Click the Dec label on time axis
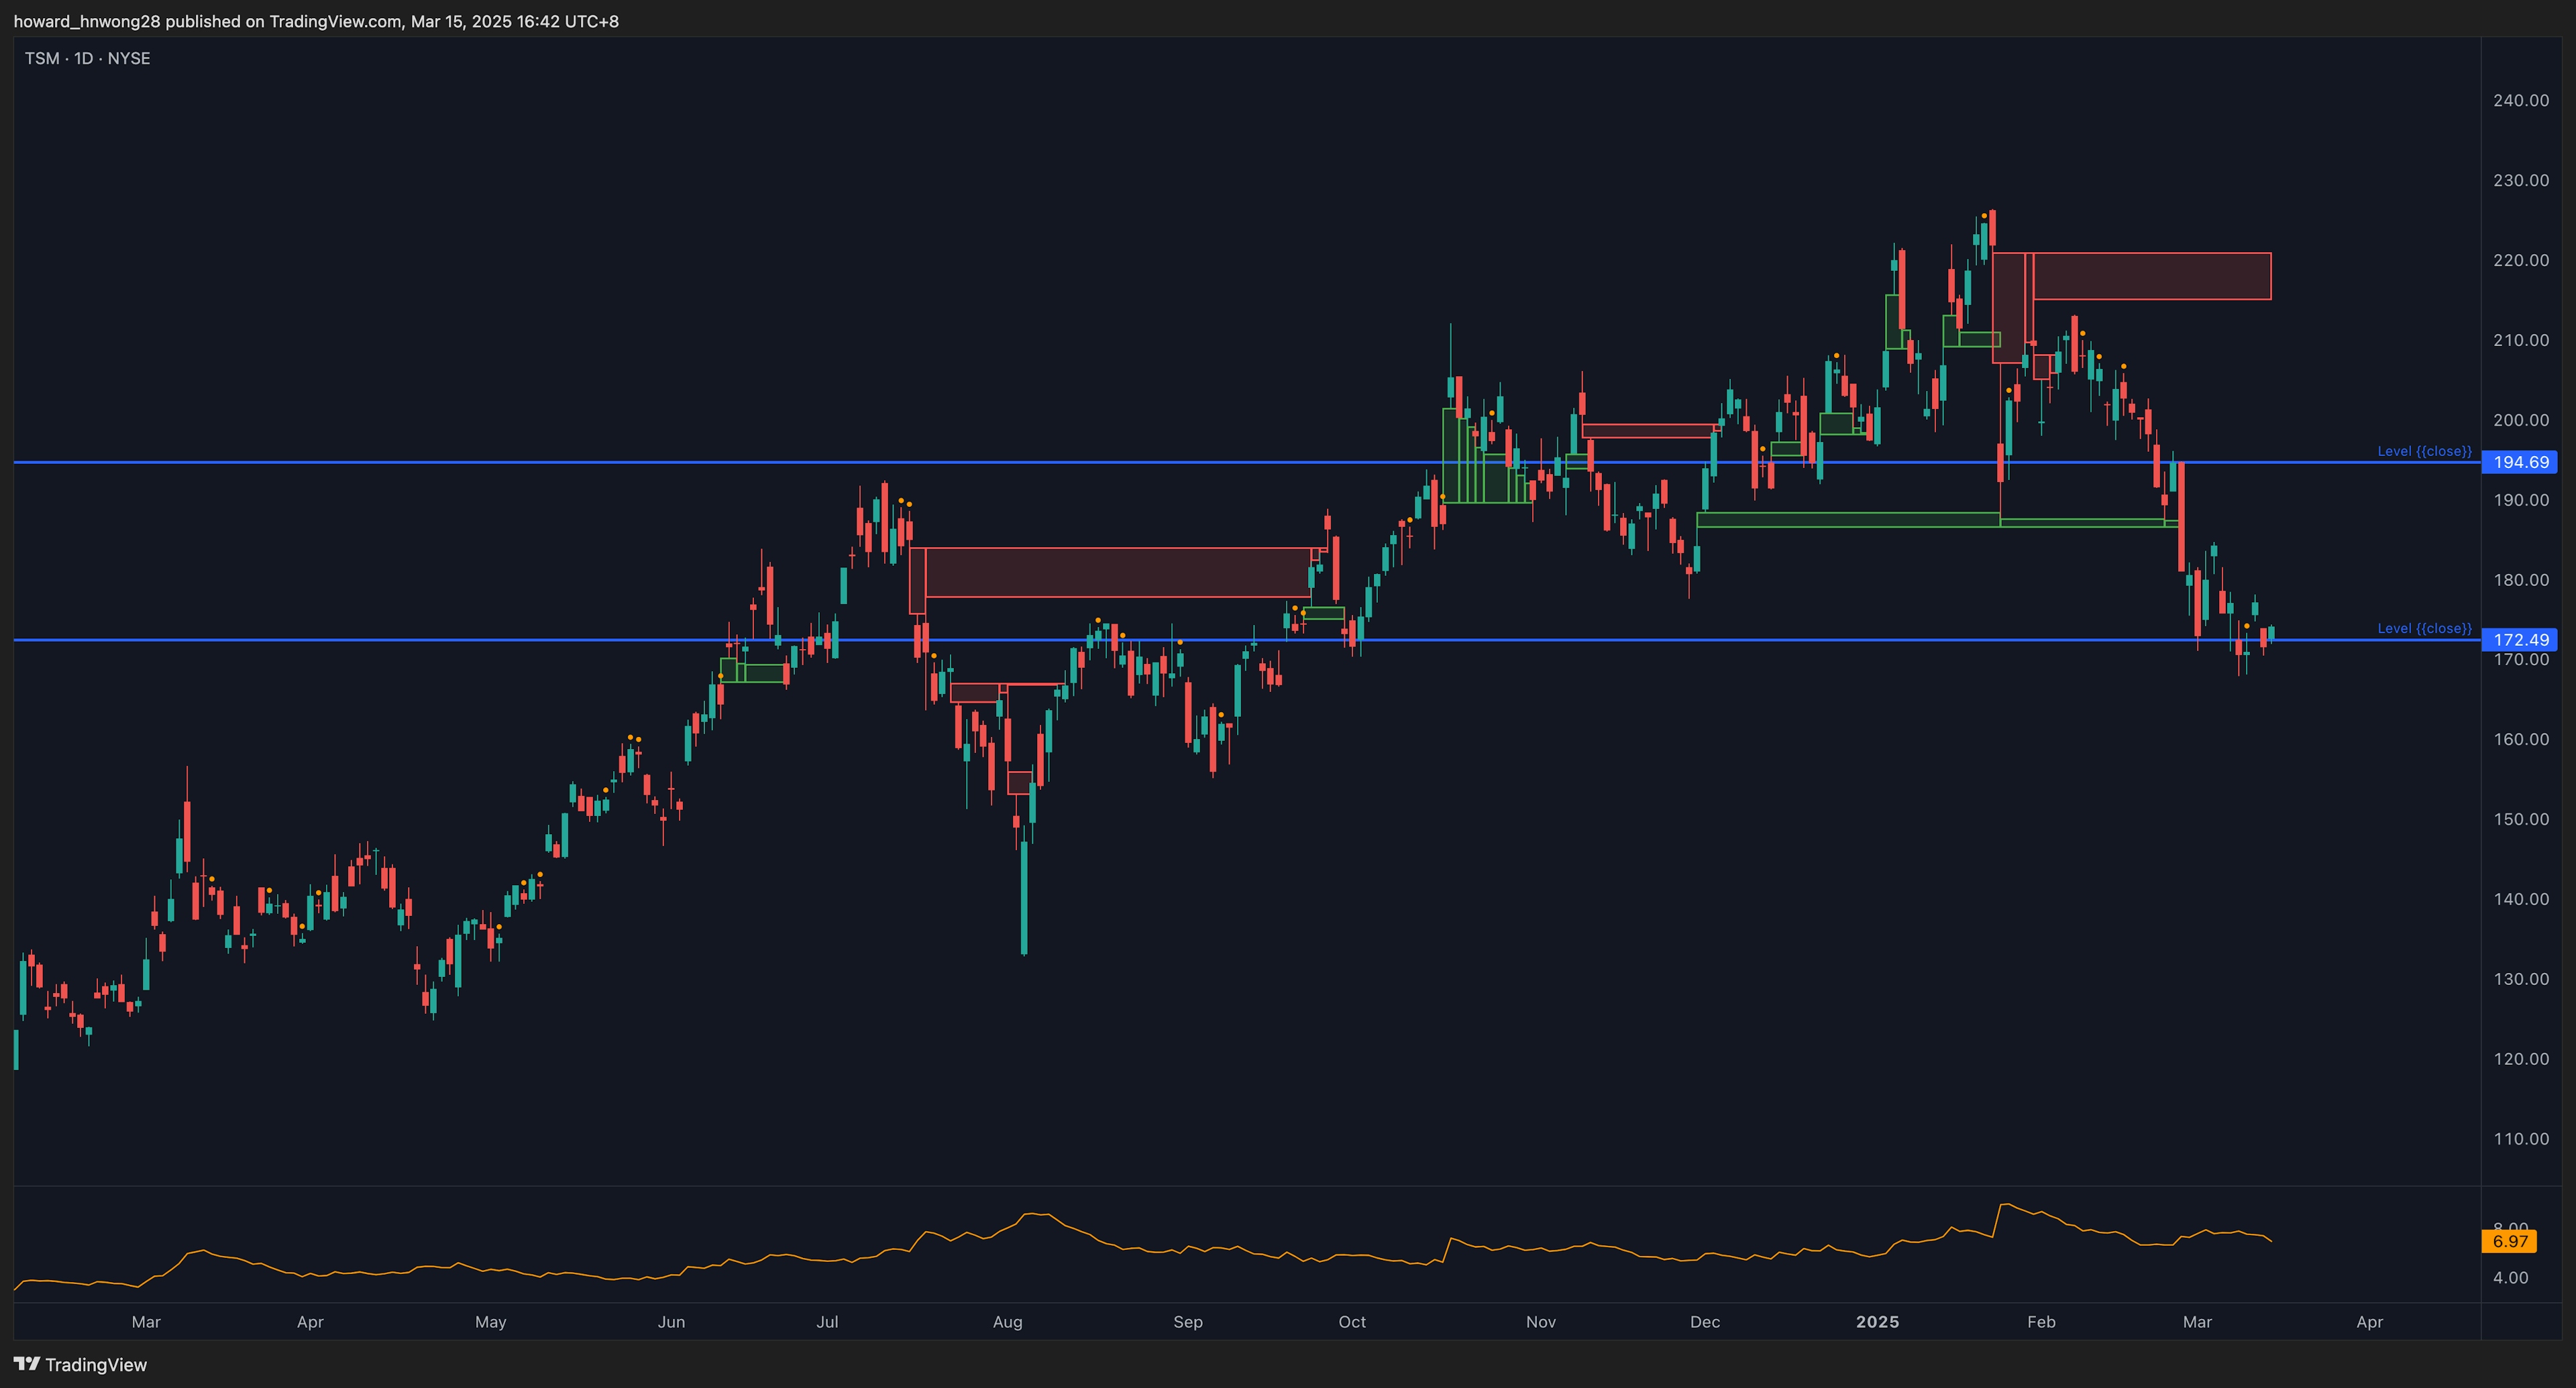This screenshot has height=1388, width=2576. (x=1705, y=1322)
